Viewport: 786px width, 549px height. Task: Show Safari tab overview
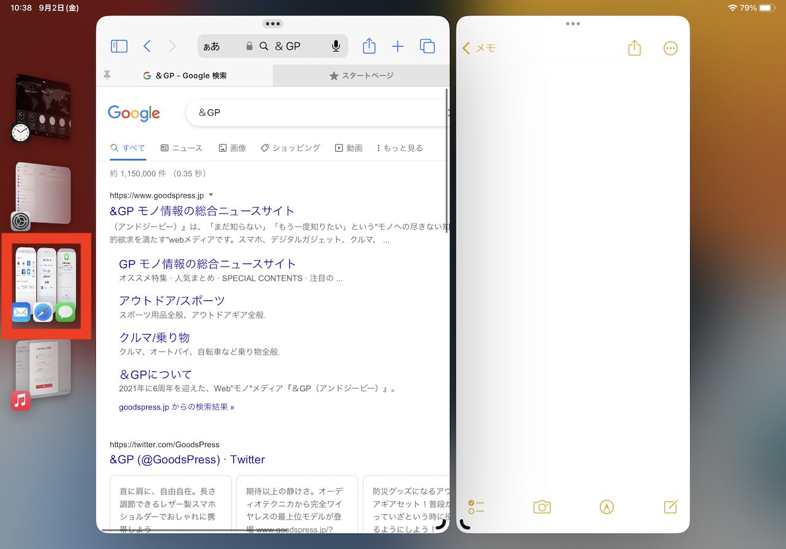pyautogui.click(x=427, y=46)
